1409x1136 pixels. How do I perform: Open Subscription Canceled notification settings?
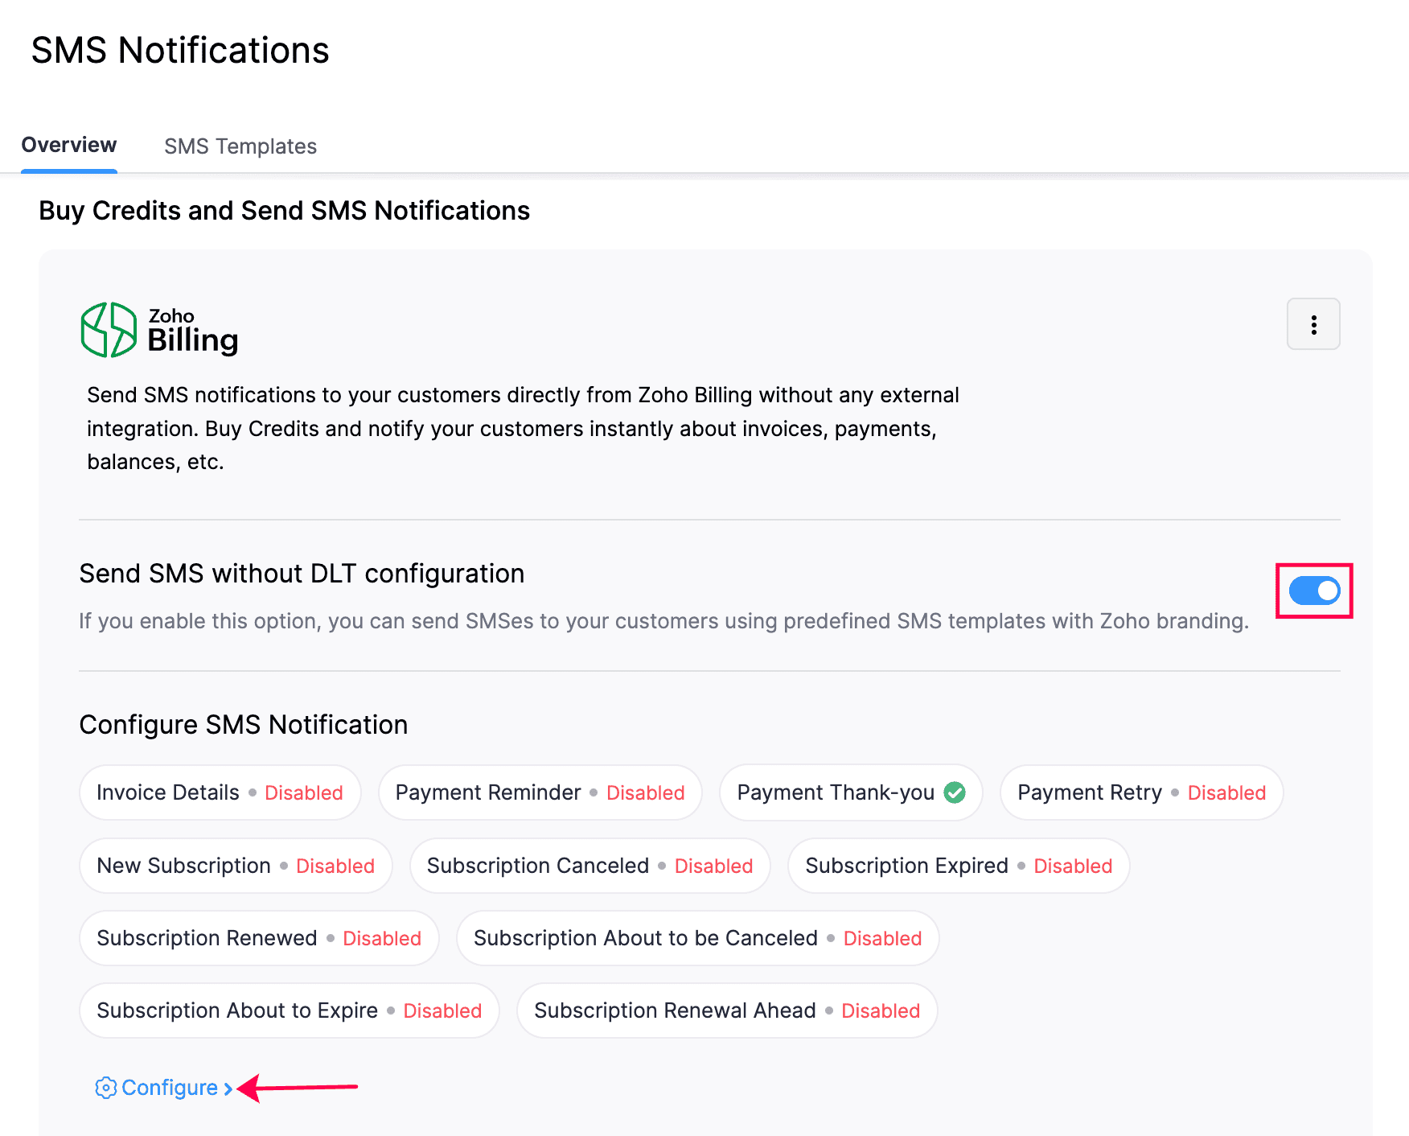tap(589, 866)
